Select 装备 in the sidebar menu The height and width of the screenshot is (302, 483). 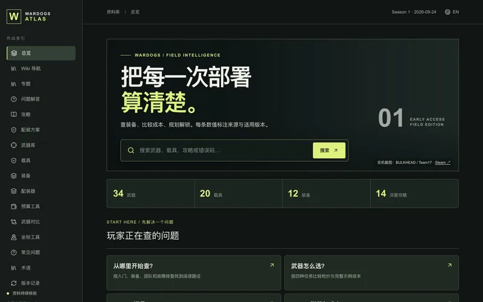(x=41, y=176)
